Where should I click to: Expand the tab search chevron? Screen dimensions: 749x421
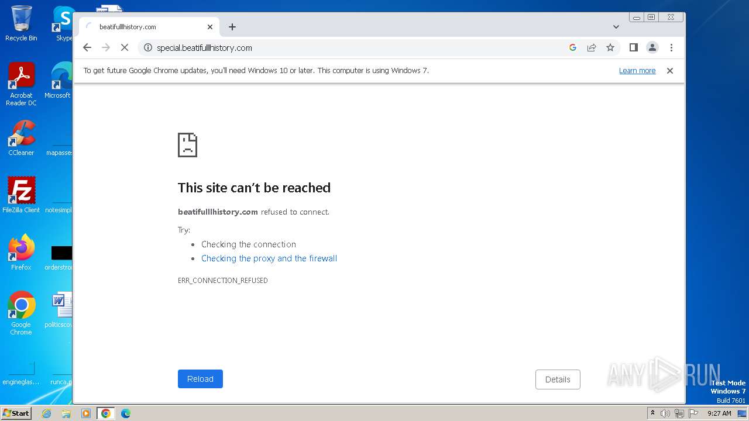pos(616,27)
